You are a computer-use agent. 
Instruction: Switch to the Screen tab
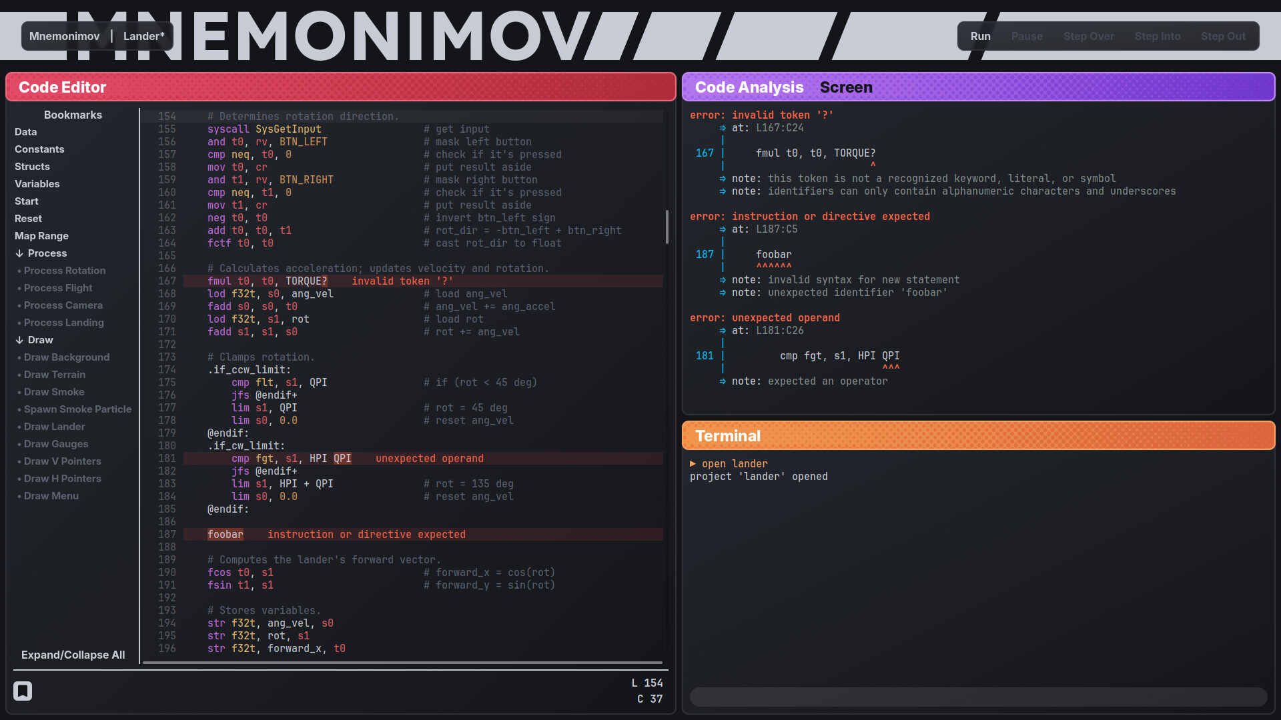point(845,87)
